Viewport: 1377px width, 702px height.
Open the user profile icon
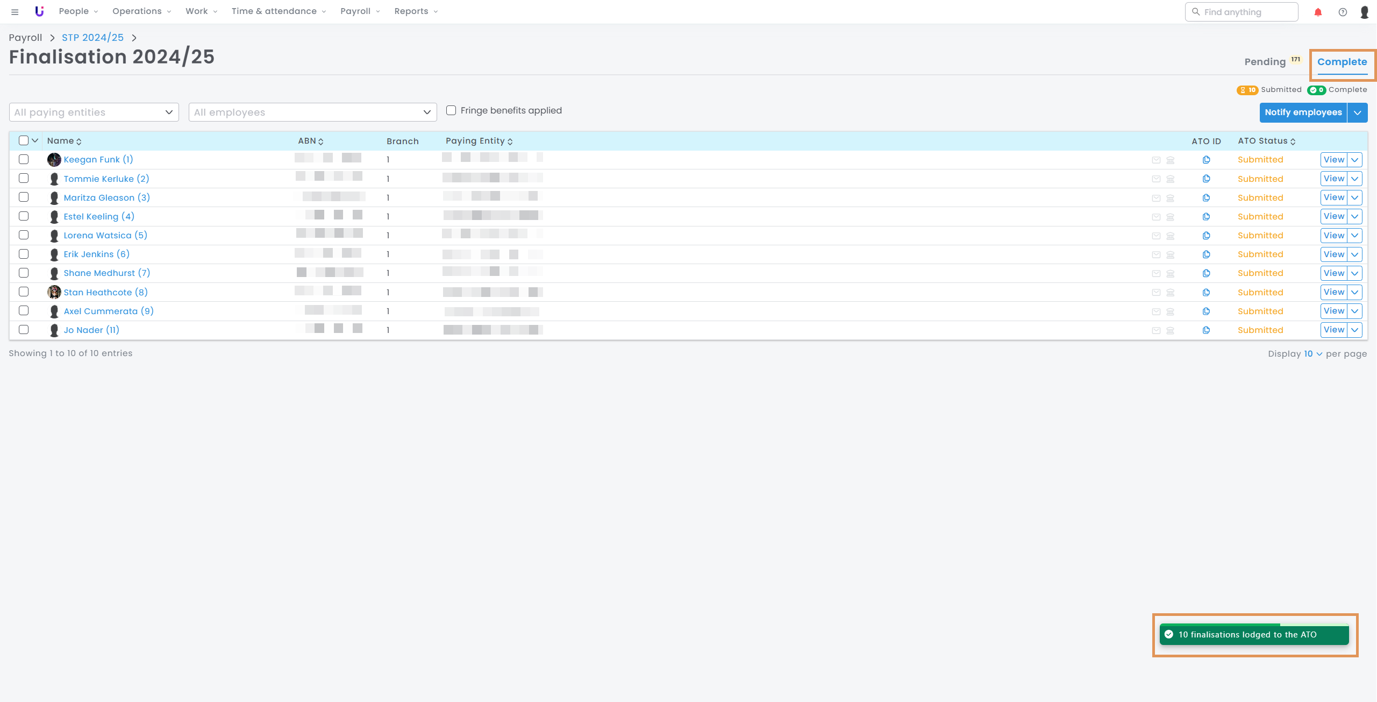pyautogui.click(x=1365, y=12)
